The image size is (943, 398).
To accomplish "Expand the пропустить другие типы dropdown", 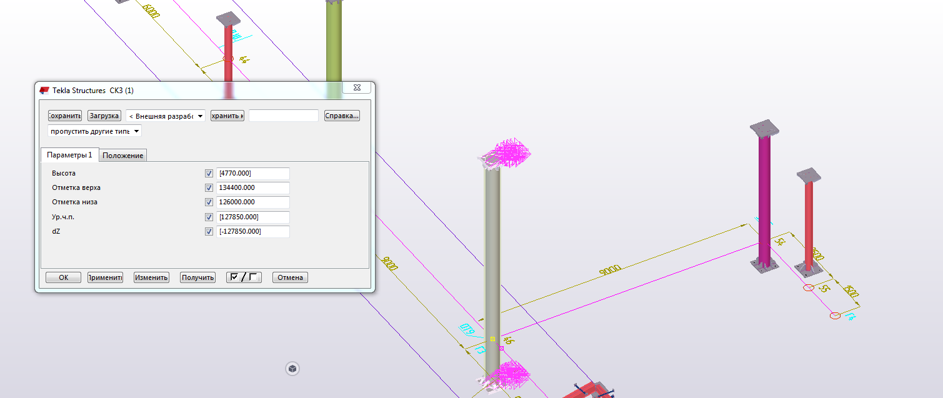I will pos(95,131).
